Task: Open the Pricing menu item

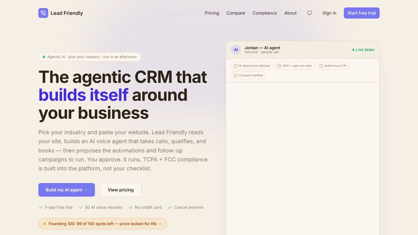Action: [212, 13]
